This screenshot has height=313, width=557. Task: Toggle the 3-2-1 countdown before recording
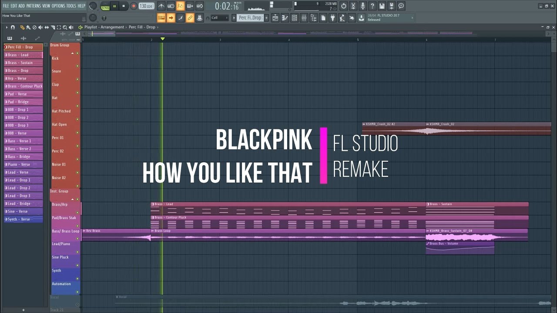coord(180,6)
